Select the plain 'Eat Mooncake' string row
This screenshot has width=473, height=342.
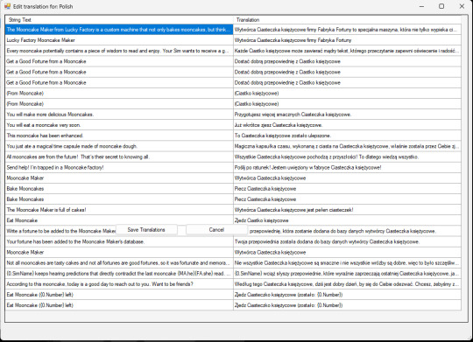[119, 220]
